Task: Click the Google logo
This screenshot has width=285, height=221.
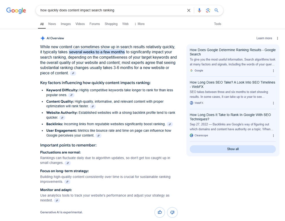Action: point(16,11)
